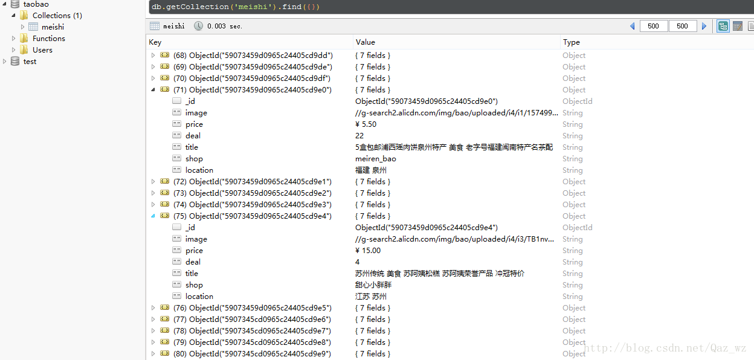Expand the meishi collection node
The height and width of the screenshot is (360, 754).
click(23, 27)
